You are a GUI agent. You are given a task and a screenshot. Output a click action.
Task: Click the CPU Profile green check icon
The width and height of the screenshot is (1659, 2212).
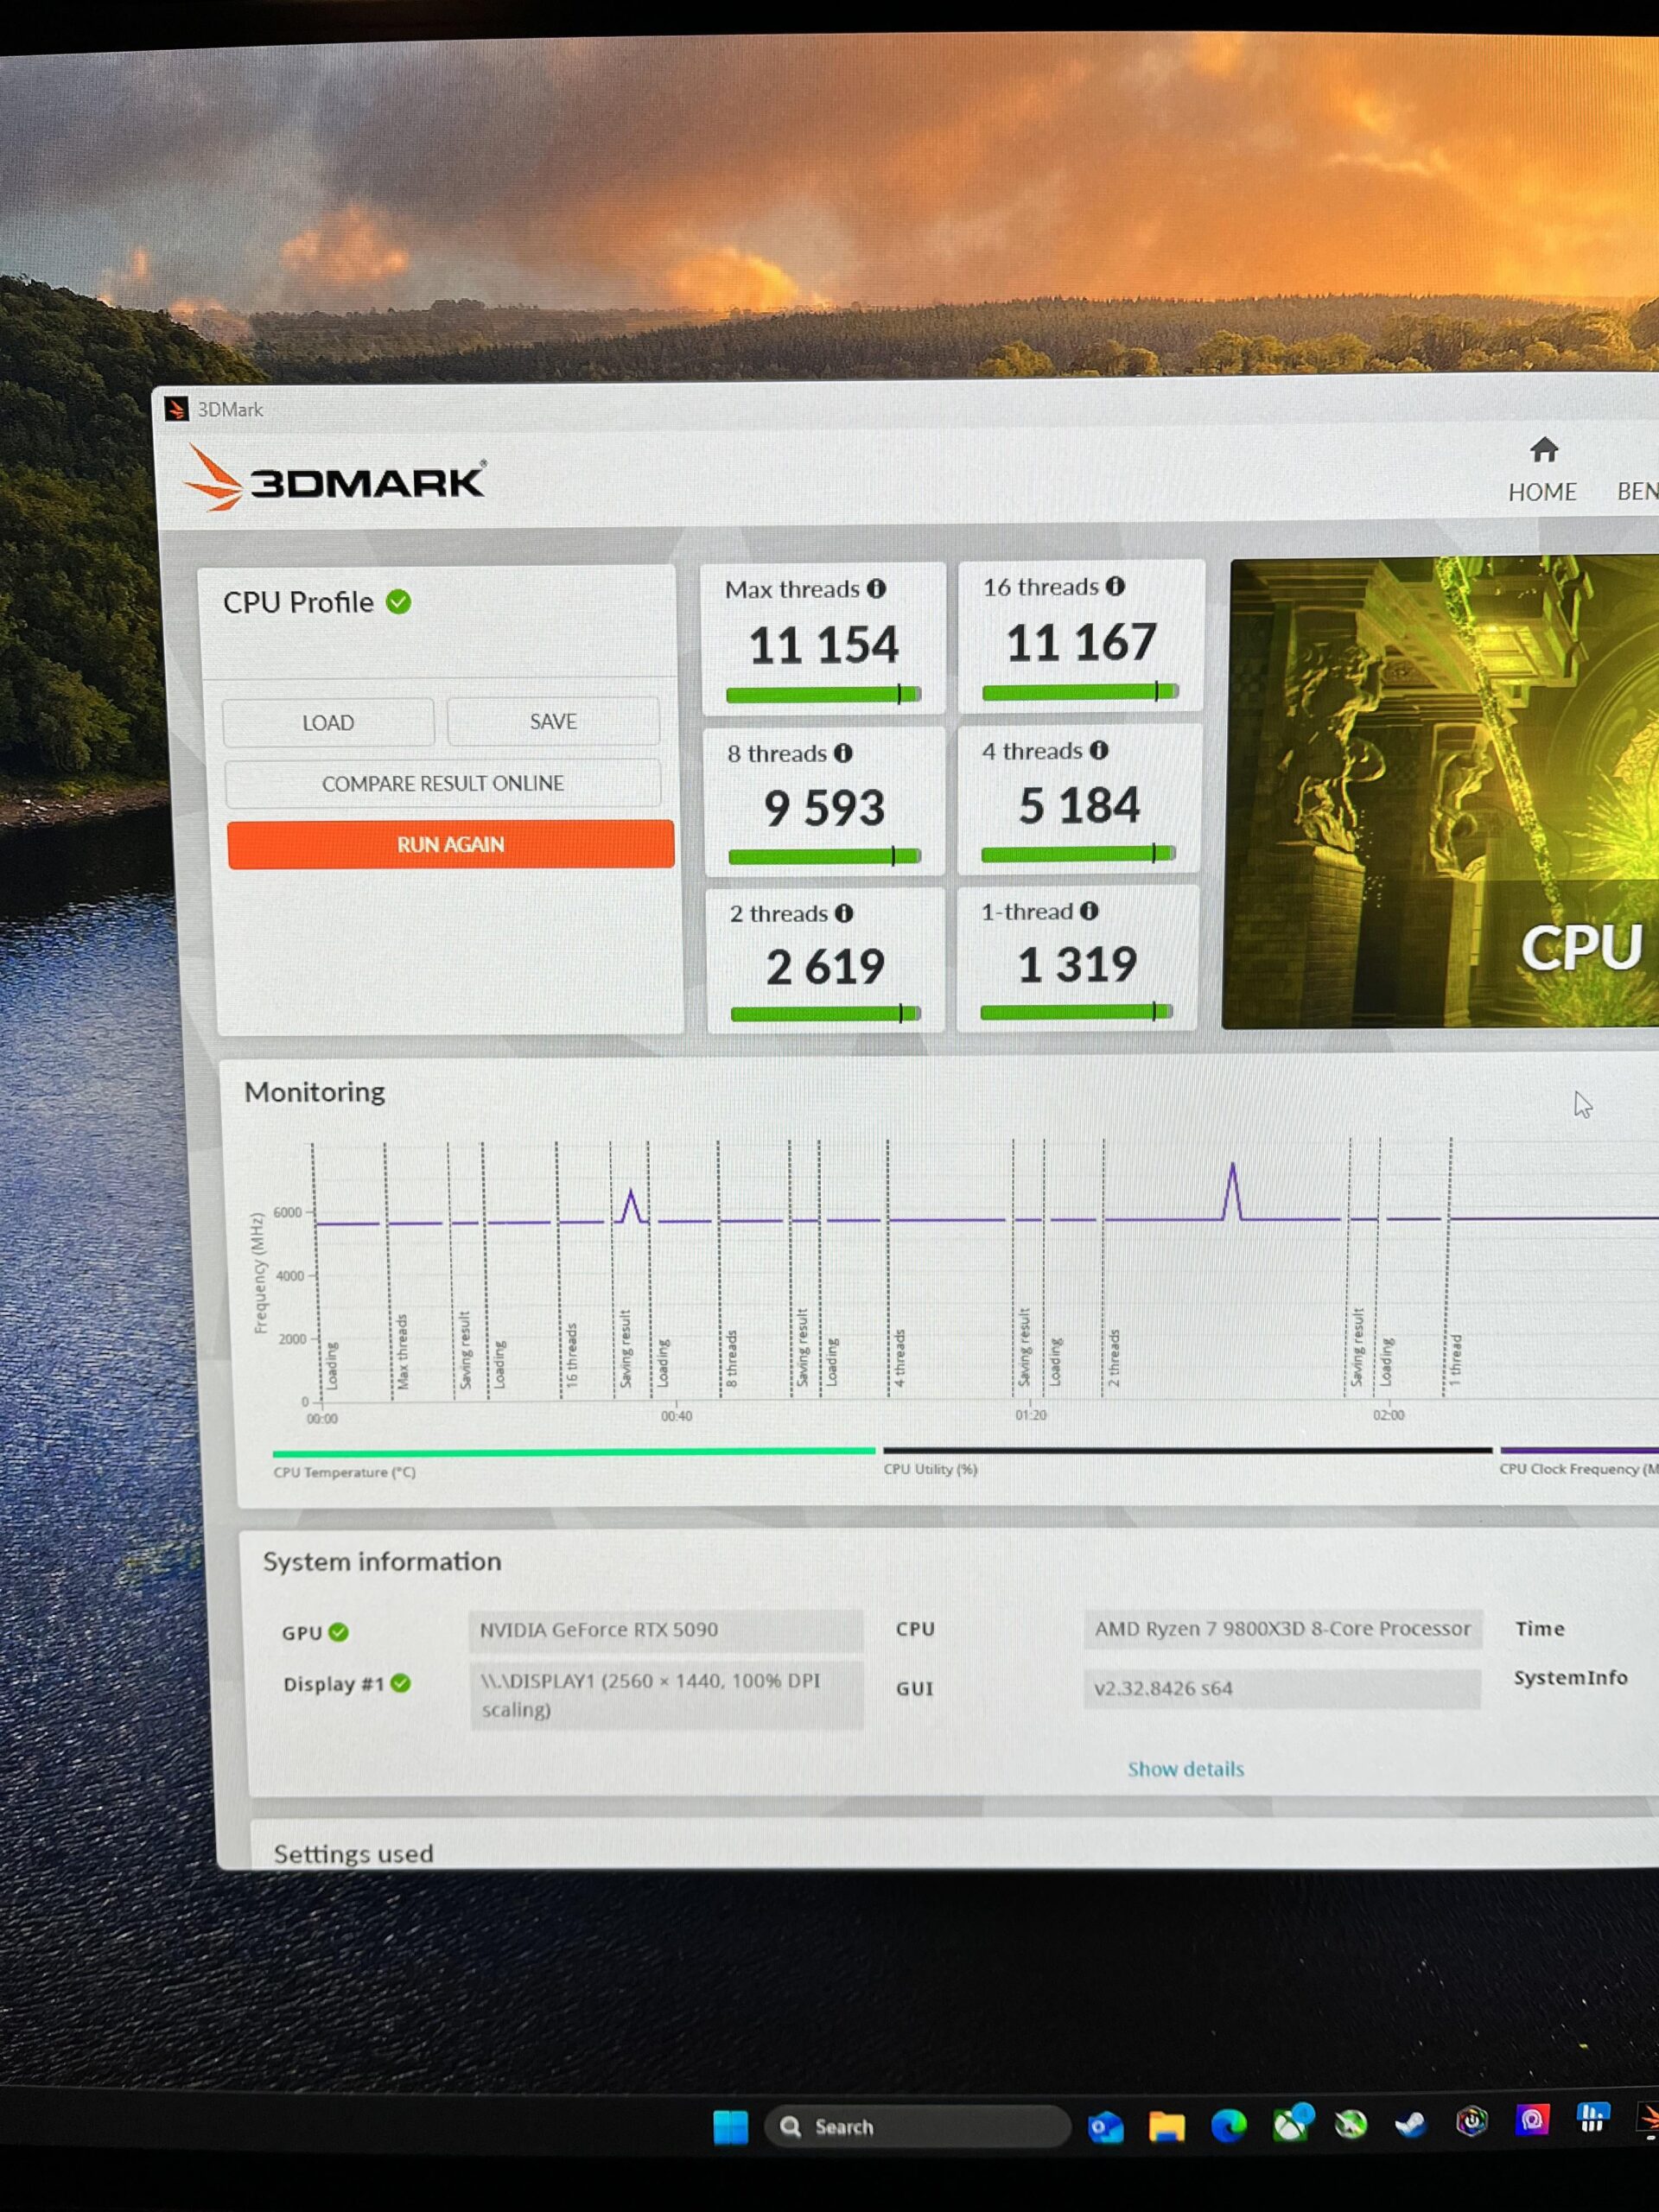[x=398, y=602]
